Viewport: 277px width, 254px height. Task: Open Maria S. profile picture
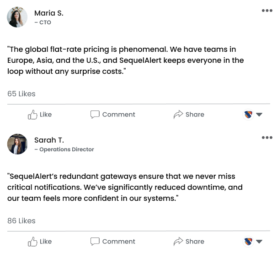[17, 17]
